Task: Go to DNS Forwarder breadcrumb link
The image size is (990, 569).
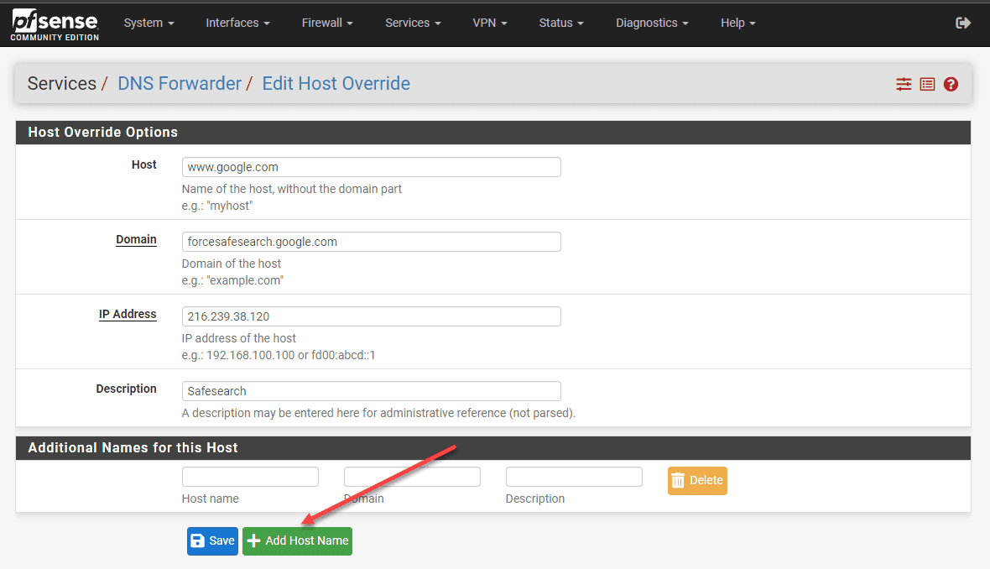Action: click(x=180, y=83)
